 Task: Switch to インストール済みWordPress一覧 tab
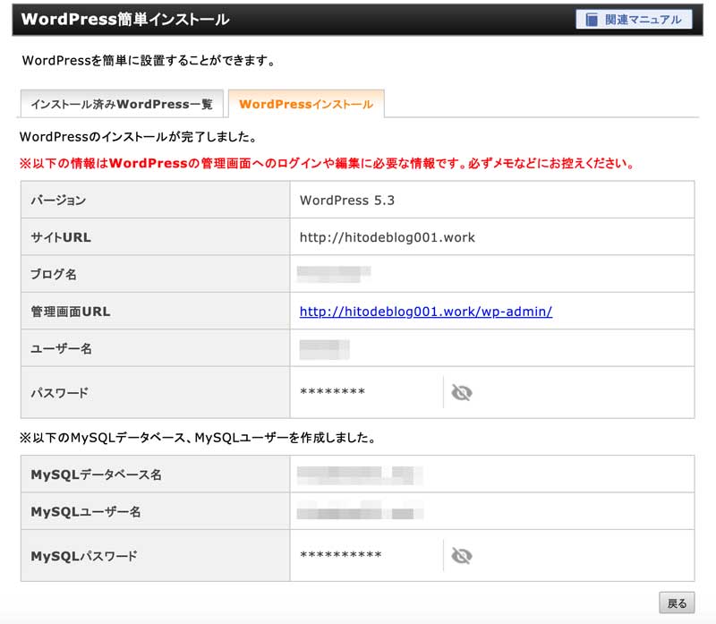tap(122, 104)
